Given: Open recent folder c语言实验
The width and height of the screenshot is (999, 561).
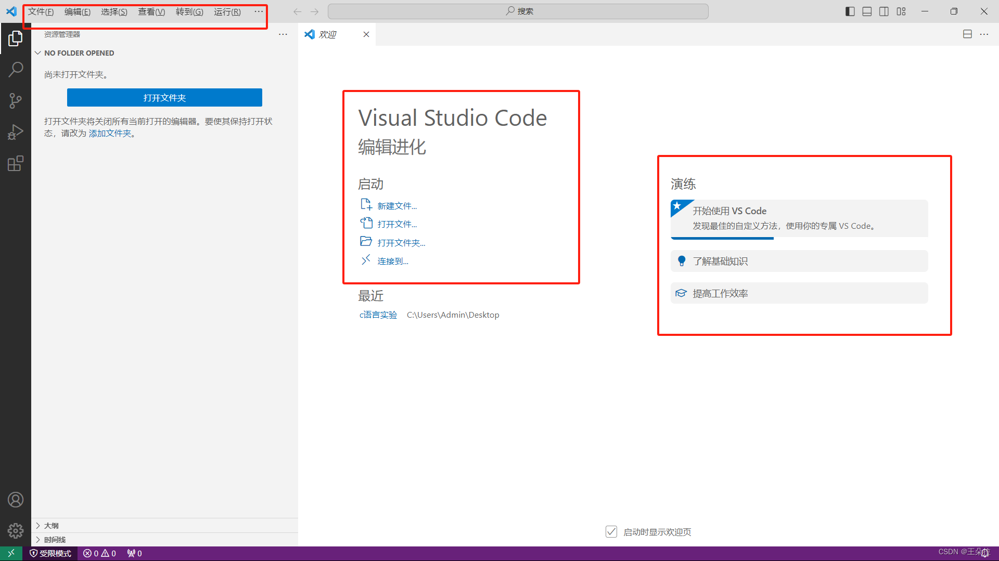Looking at the screenshot, I should (x=378, y=315).
